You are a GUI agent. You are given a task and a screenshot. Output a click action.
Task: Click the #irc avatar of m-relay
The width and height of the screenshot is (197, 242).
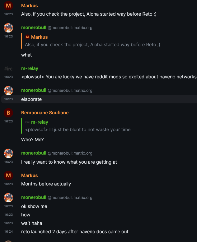8,68
